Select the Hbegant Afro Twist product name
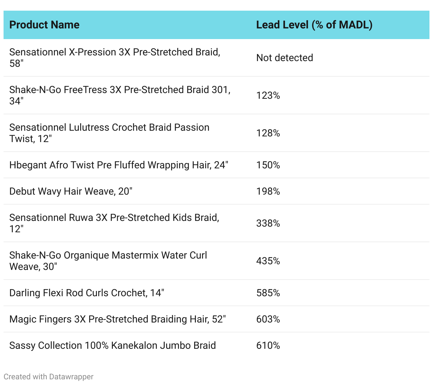Viewport: 433px width, 385px height. 119,165
